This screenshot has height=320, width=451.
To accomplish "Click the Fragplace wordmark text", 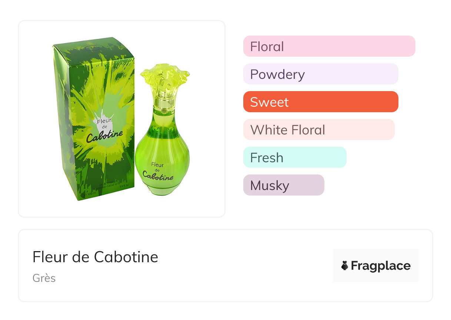I will [381, 266].
